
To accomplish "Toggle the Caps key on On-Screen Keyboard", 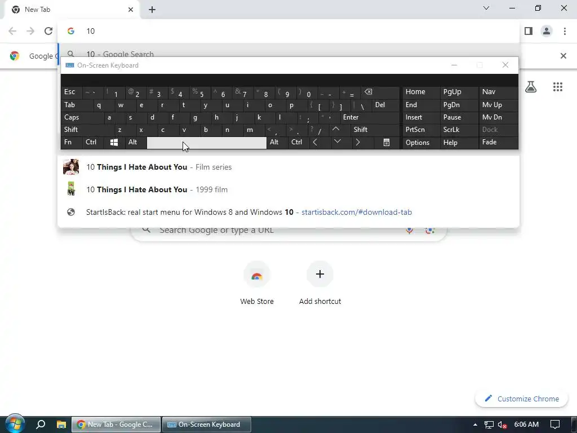I will pyautogui.click(x=82, y=117).
